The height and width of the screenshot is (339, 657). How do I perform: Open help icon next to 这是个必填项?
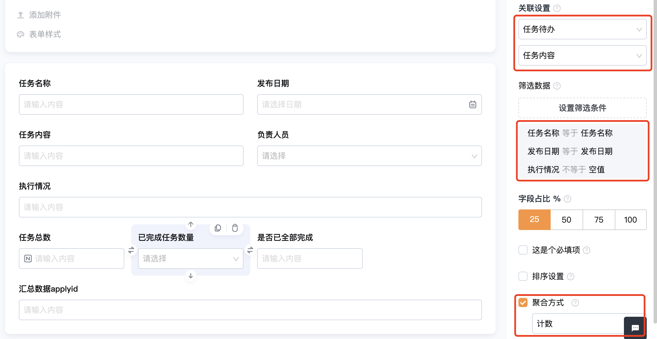587,250
